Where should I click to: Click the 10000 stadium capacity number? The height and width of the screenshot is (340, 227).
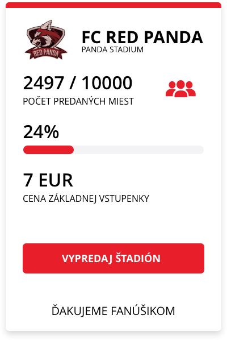click(x=107, y=83)
